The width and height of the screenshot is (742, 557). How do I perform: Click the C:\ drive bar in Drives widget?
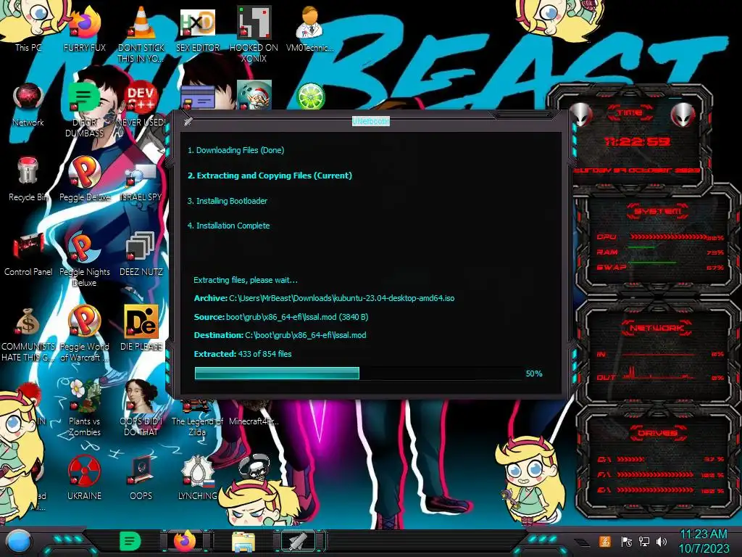[x=630, y=459]
